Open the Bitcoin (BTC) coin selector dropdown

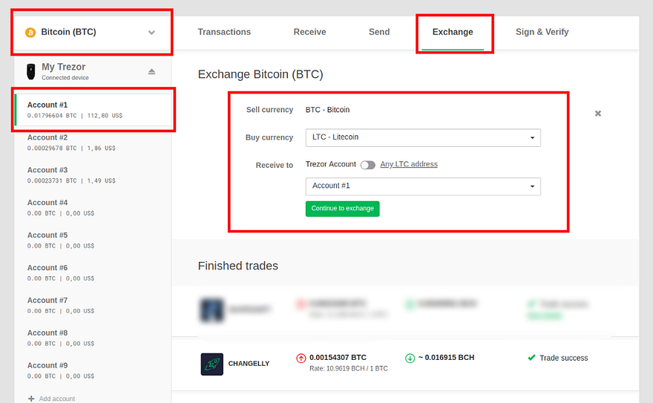(151, 33)
